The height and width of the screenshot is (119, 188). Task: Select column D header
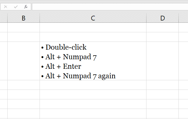tap(162, 18)
